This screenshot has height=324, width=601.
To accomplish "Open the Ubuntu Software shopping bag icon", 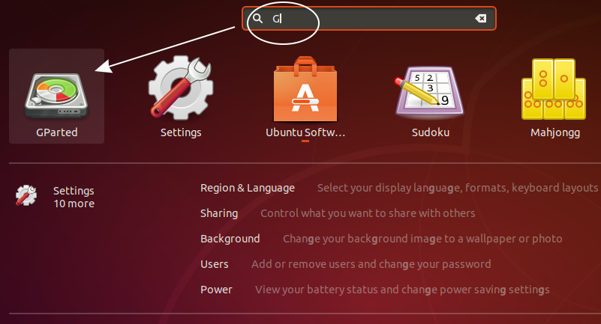I will (x=305, y=89).
